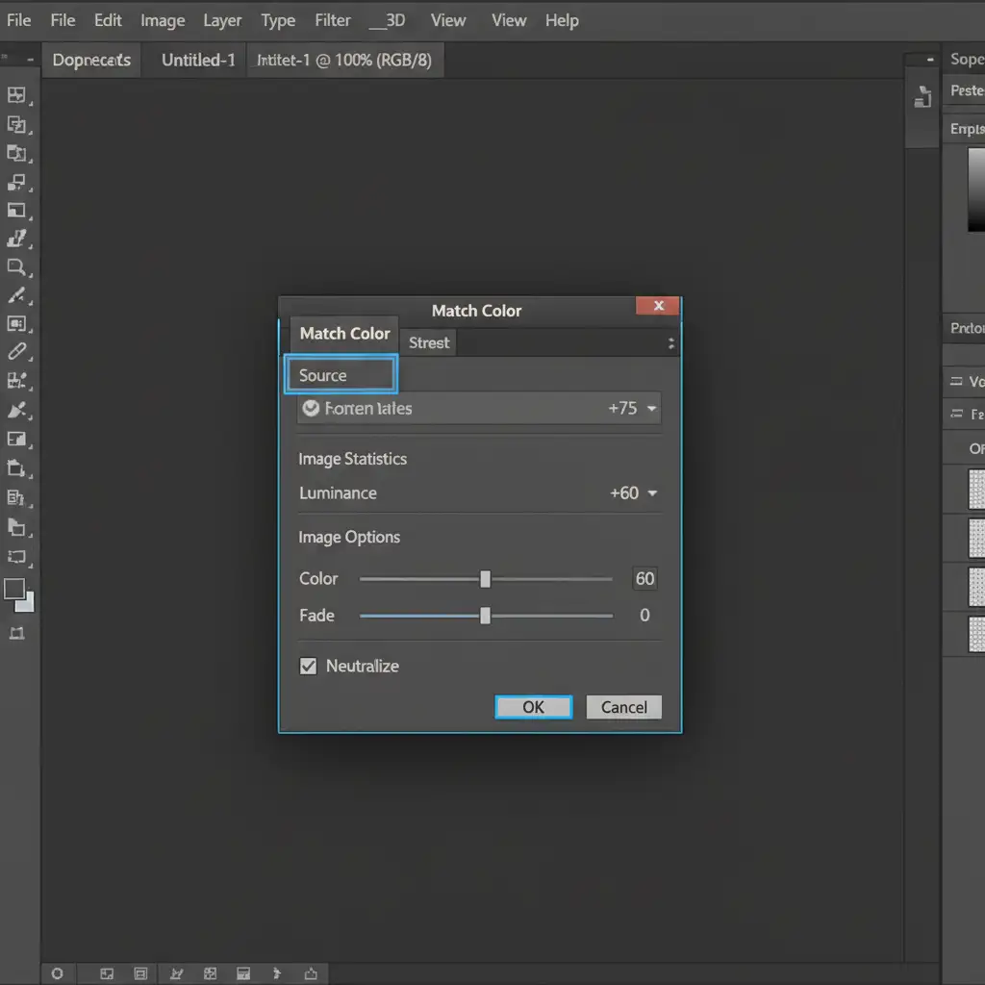985x985 pixels.
Task: Switch to the Strest tab in dialog
Action: [x=429, y=342]
